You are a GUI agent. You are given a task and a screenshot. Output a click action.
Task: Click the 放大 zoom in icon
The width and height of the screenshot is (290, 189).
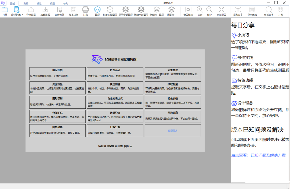[x=200, y=11]
